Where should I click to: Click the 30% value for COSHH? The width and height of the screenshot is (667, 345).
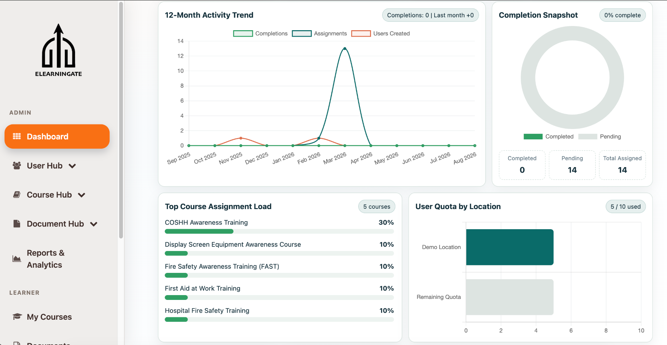click(x=386, y=223)
